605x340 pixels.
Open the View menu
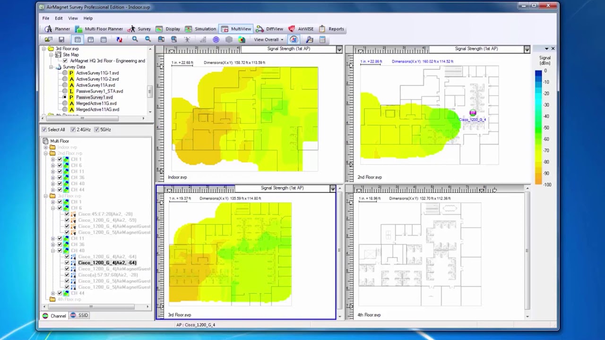(x=73, y=18)
